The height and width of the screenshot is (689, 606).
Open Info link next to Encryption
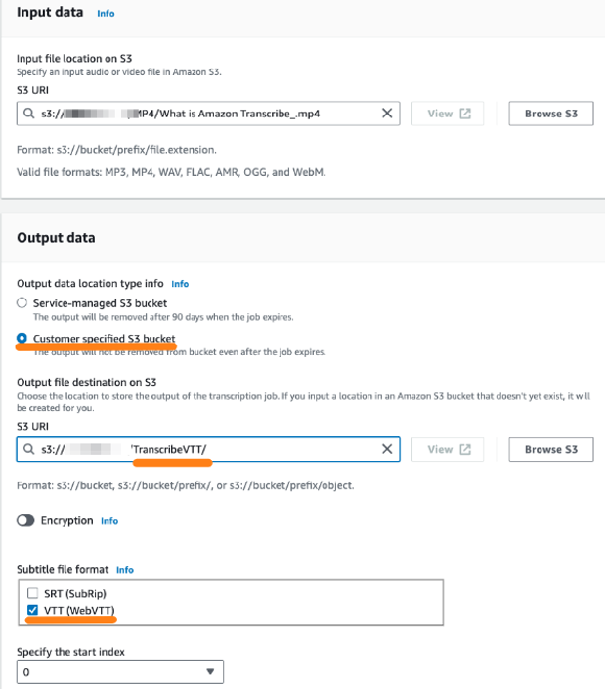click(109, 521)
